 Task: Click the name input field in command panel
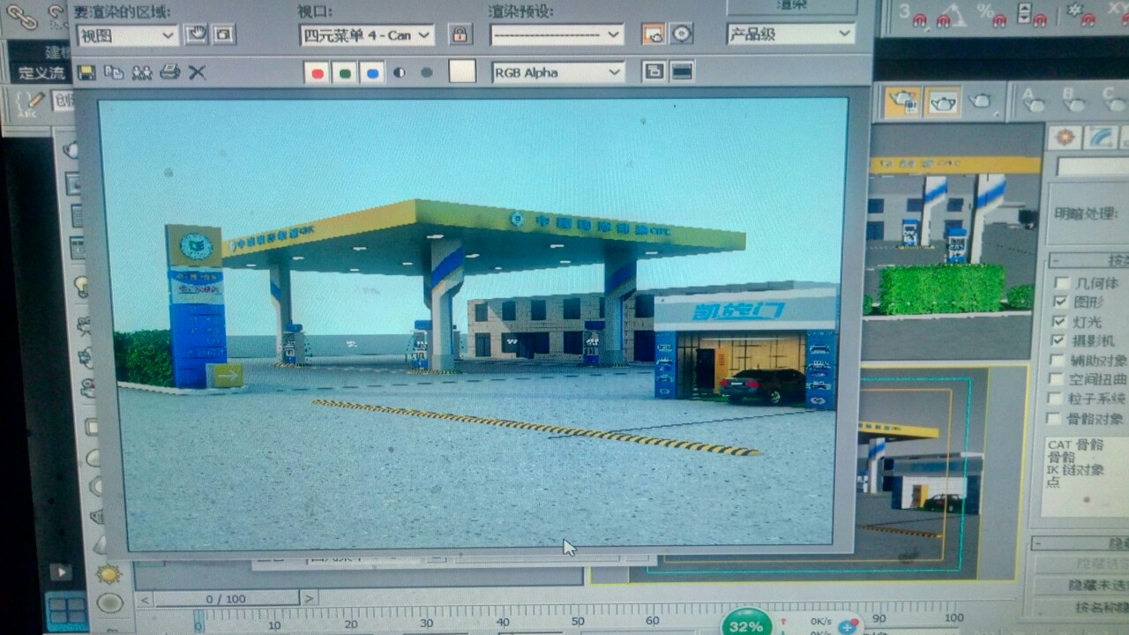click(1094, 167)
